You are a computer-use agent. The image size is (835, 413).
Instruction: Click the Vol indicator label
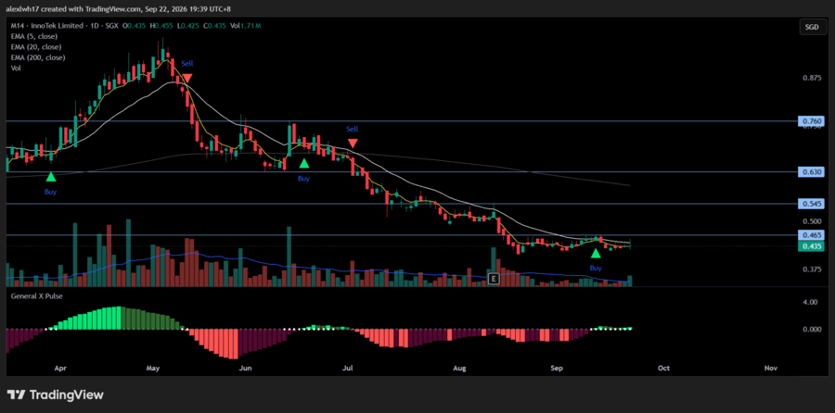(x=16, y=68)
